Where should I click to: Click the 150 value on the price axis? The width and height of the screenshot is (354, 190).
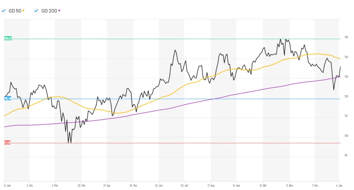346,37
